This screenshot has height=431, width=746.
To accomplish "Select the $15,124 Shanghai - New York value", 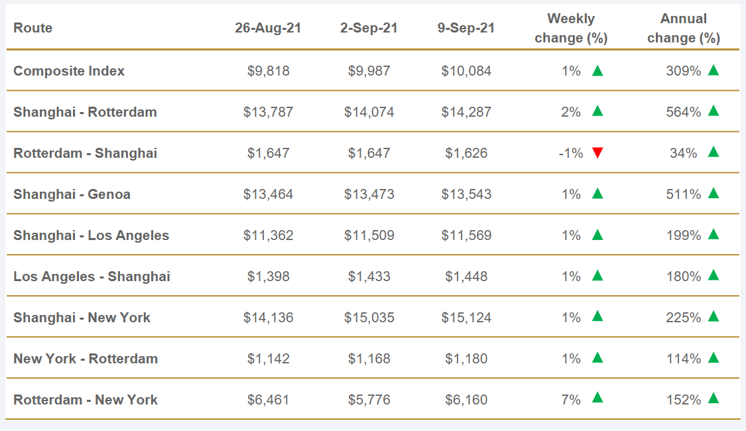I will coord(466,318).
